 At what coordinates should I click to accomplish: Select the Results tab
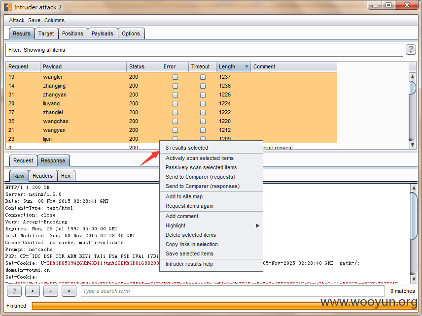(x=22, y=33)
